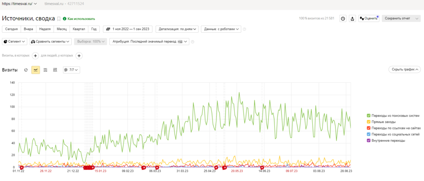Click the 100 % визитов из 21 581 text
The width and height of the screenshot is (424, 181).
click(317, 19)
